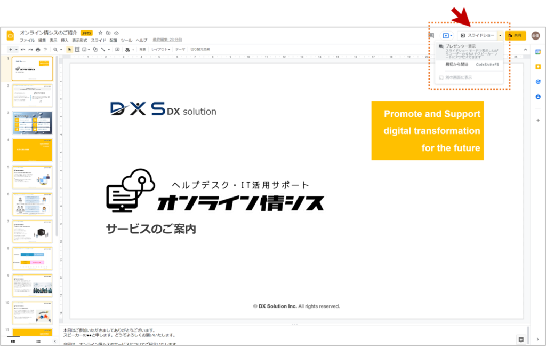546x346 pixels.
Task: Click the 背景 background button
Action: point(142,50)
